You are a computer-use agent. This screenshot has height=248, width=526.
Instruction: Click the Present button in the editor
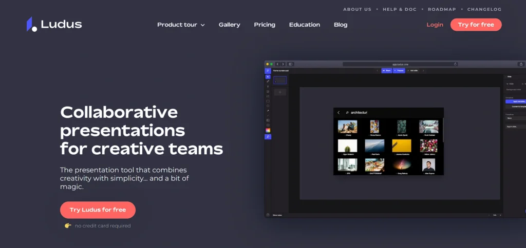[x=399, y=71]
